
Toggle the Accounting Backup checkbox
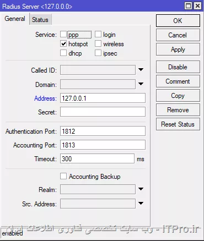pos(63,176)
